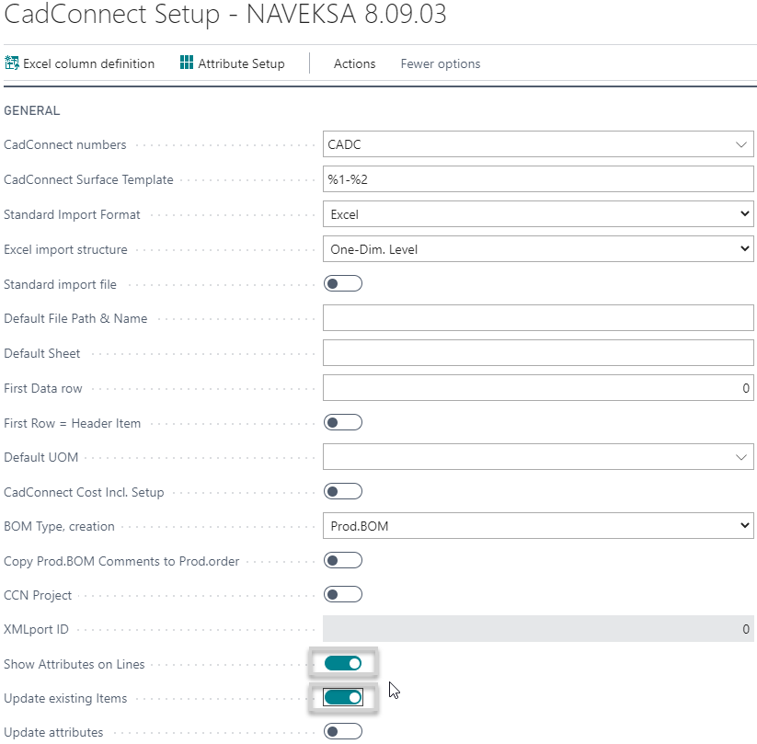This screenshot has height=744, width=757.
Task: Click the Attribute Setup grid icon
Action: coord(187,63)
